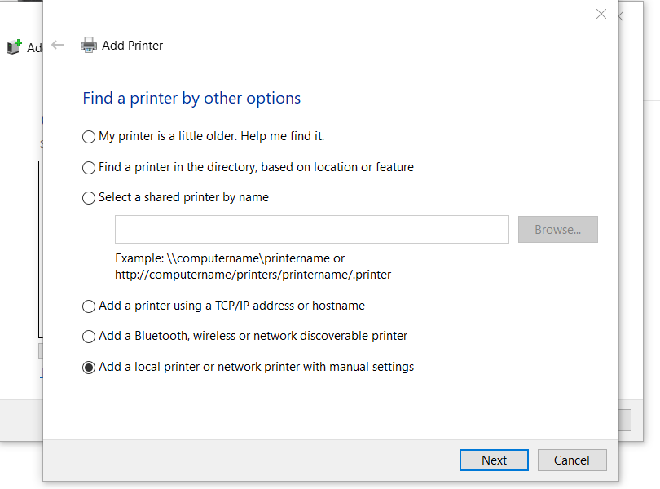Click the dimmed background Add window
660x489 pixels.
[20, 244]
